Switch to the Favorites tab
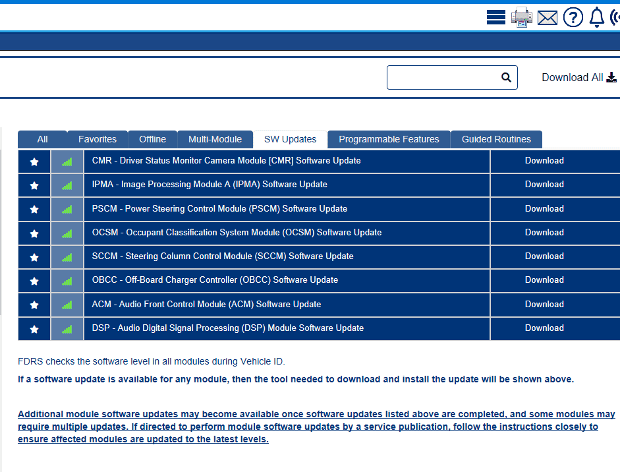The height and width of the screenshot is (472, 620). click(97, 139)
